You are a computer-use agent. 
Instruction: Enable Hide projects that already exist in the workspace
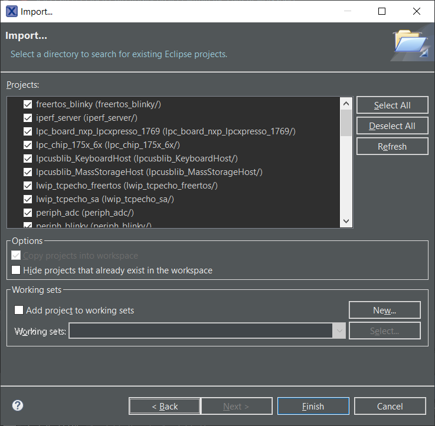tap(16, 270)
